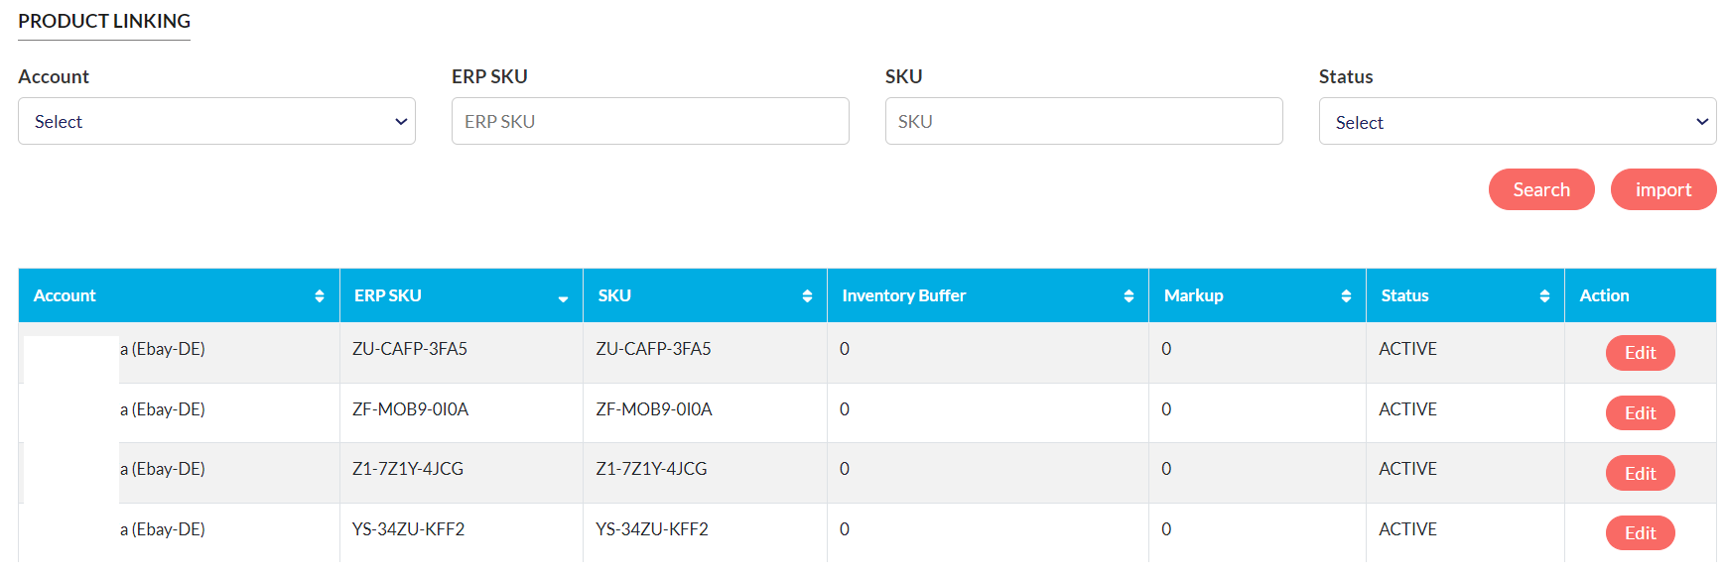Click ACTIVE status in the first row
Image resolution: width=1726 pixels, height=574 pixels.
click(x=1407, y=349)
